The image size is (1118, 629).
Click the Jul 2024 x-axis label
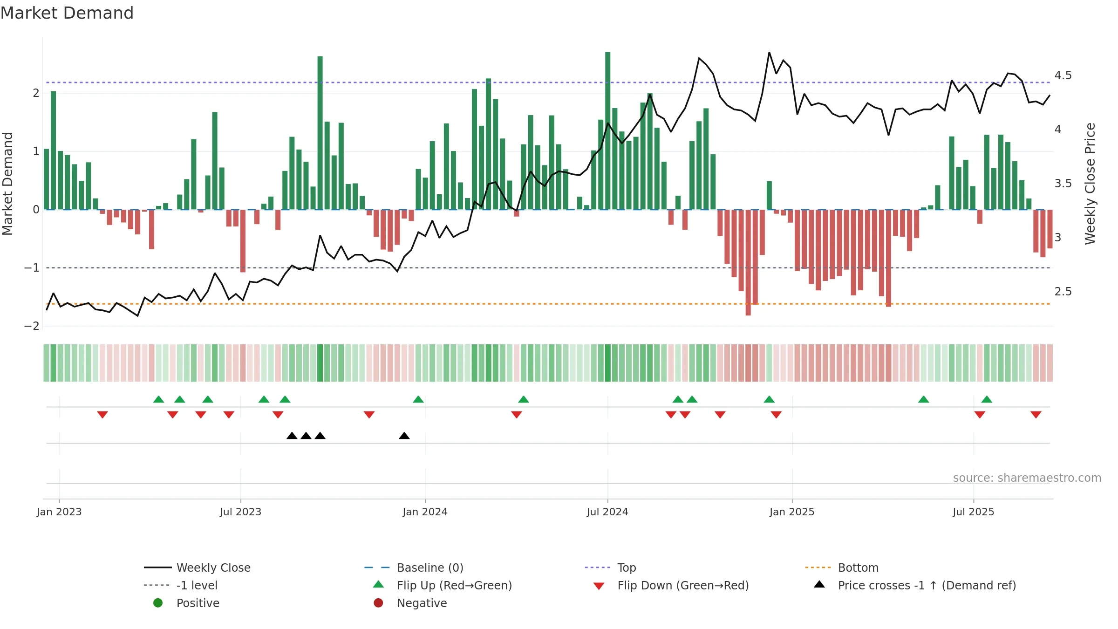coord(607,512)
